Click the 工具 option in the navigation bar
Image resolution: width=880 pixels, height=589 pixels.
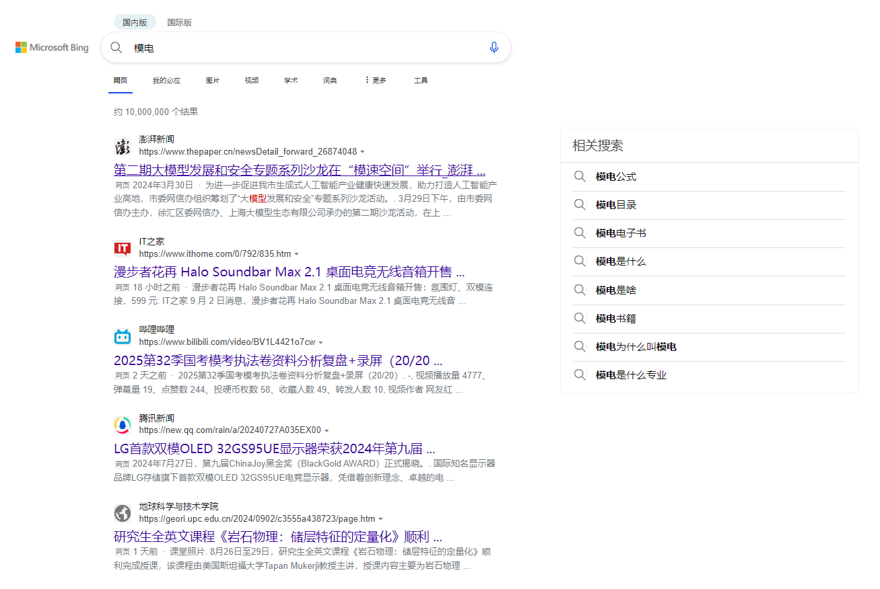tap(421, 80)
